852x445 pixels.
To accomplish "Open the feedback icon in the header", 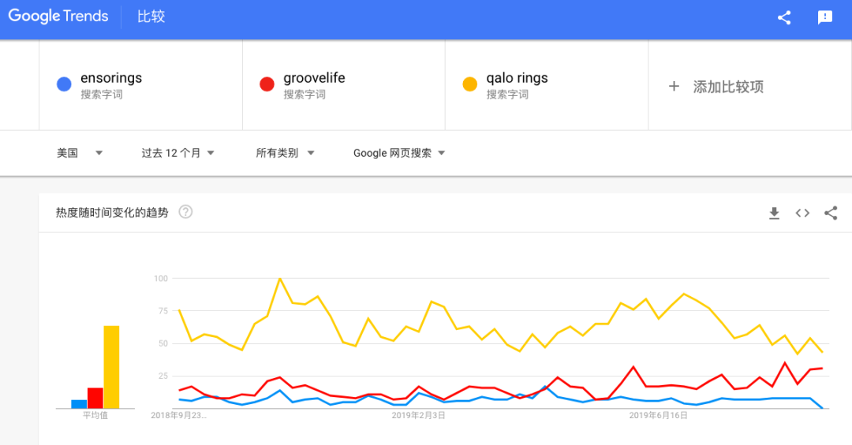I will point(825,17).
